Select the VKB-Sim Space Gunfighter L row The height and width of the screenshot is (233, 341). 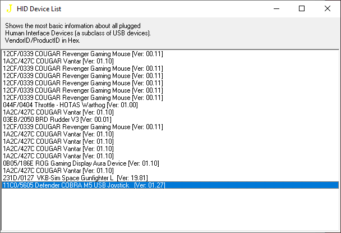point(170,178)
